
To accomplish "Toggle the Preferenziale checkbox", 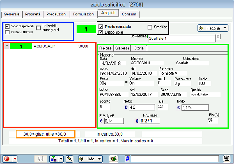I will click(x=101, y=27).
